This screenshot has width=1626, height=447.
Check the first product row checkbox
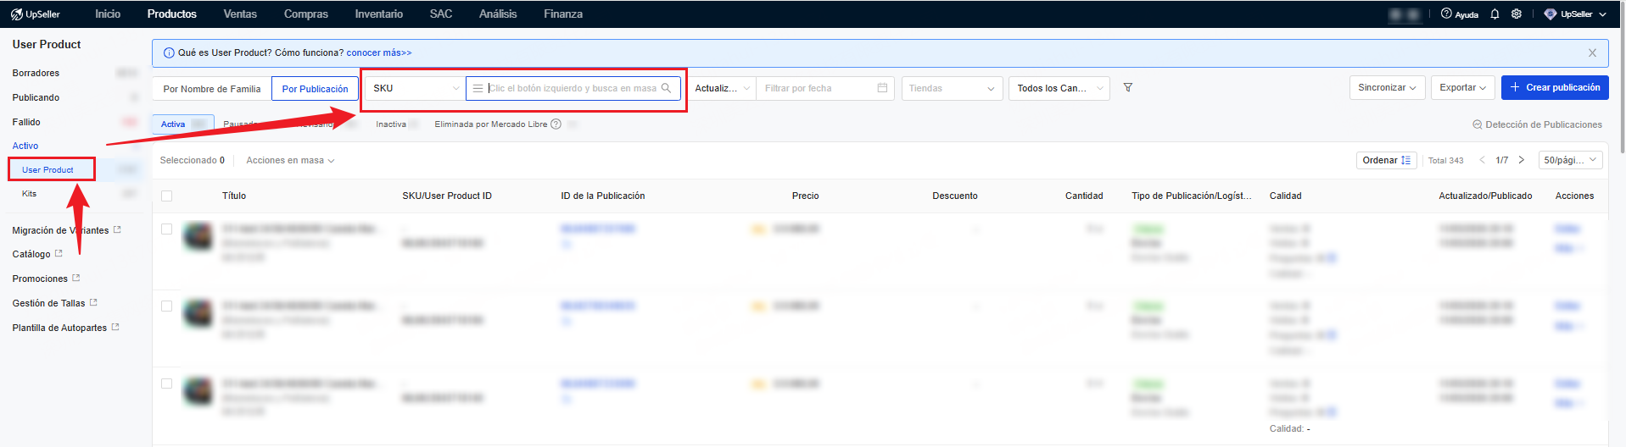tap(166, 229)
